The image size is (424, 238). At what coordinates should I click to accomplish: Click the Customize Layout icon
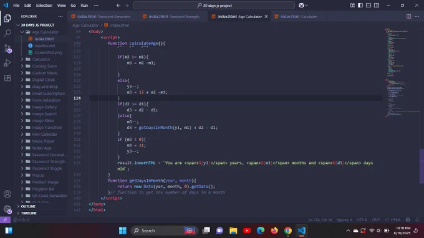point(352,6)
